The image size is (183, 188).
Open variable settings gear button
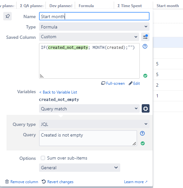[146, 108]
